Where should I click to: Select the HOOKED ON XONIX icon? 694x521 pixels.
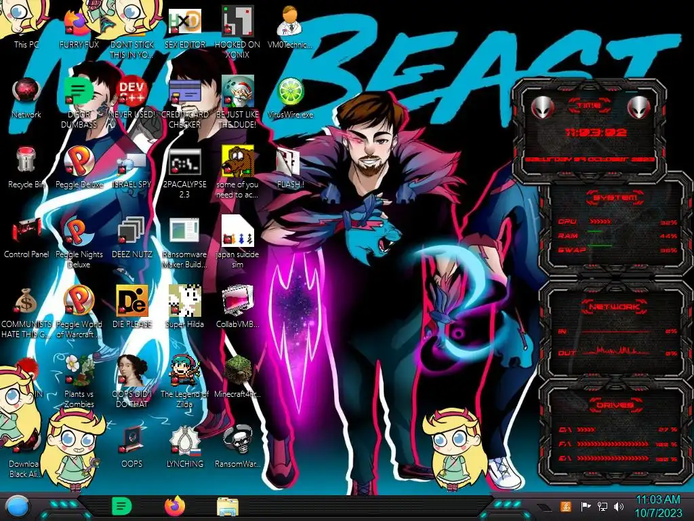(x=237, y=32)
